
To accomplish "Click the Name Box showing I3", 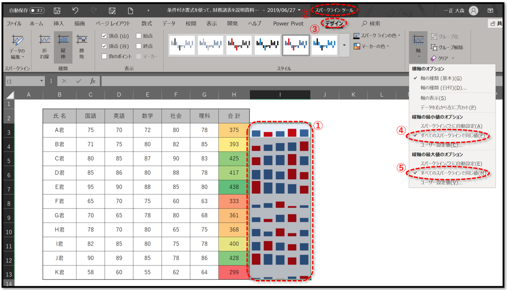I will click(x=22, y=81).
